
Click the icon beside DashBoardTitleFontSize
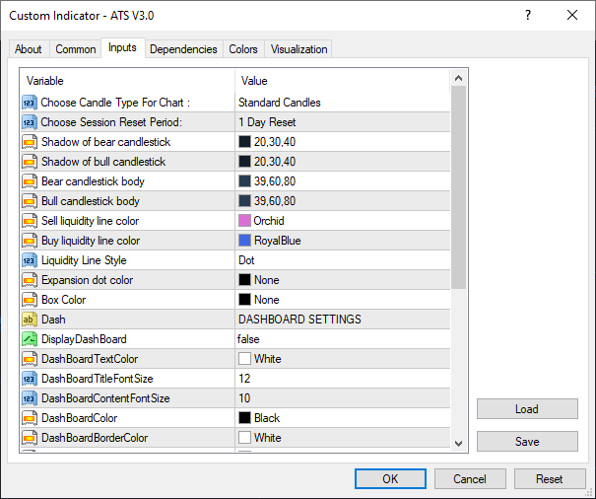coord(29,379)
